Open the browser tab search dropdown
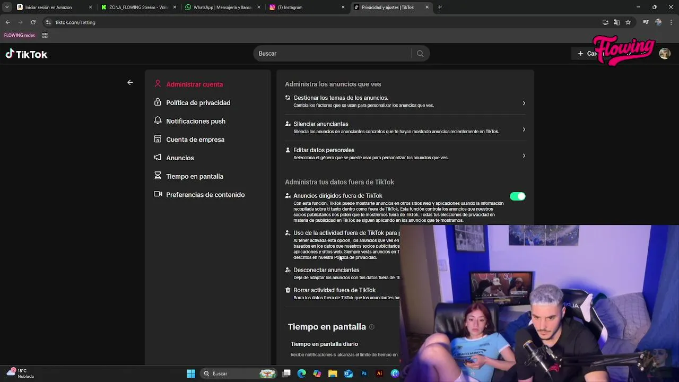Screen dimensions: 679x382 [x=7, y=7]
